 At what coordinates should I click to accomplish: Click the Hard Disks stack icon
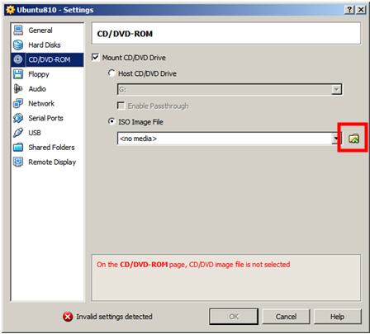click(18, 45)
